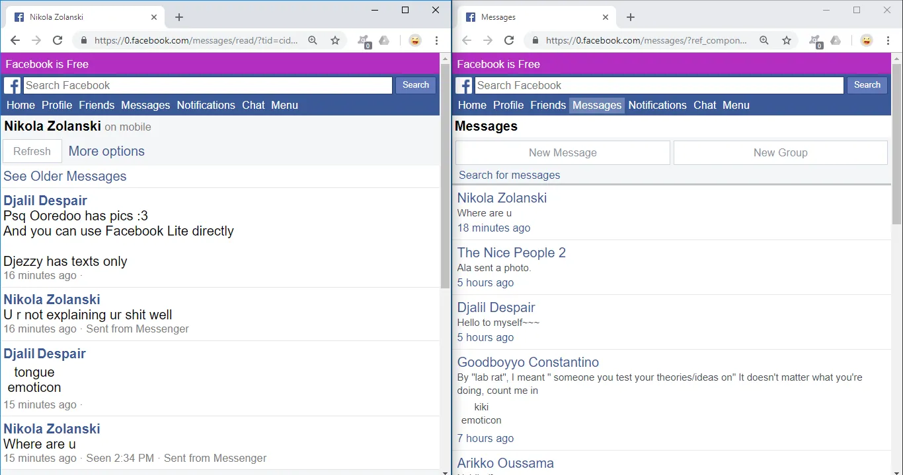The height and width of the screenshot is (475, 903).
Task: Open Friends in left window Facebook nav
Action: pos(97,105)
